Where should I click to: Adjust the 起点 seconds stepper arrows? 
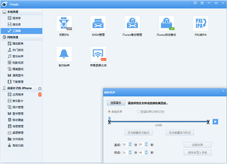click(146, 144)
